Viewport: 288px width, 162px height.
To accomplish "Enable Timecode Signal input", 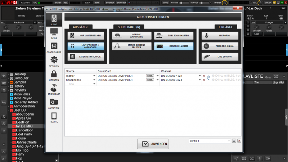I will pos(220,46).
